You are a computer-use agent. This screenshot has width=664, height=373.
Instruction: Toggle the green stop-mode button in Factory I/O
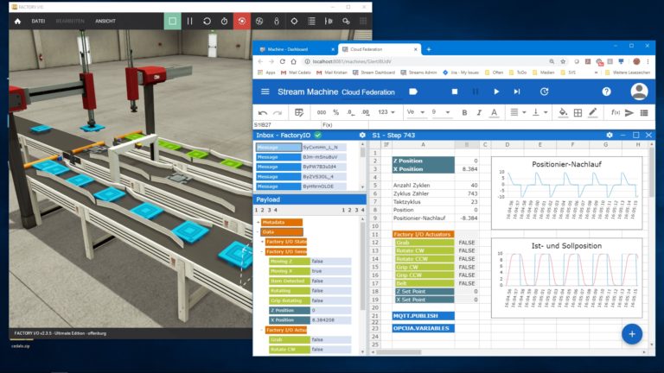pos(172,20)
